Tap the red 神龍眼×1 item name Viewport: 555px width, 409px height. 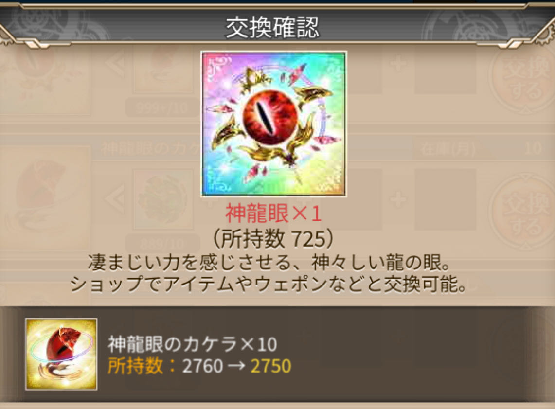(273, 213)
